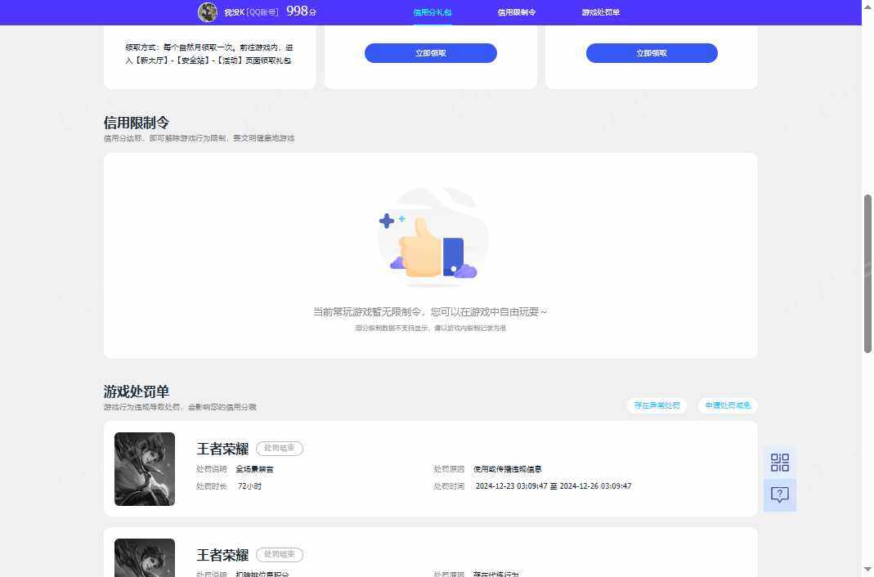The height and width of the screenshot is (577, 874).
Task: Click the 存在异常处罚 button
Action: point(657,405)
